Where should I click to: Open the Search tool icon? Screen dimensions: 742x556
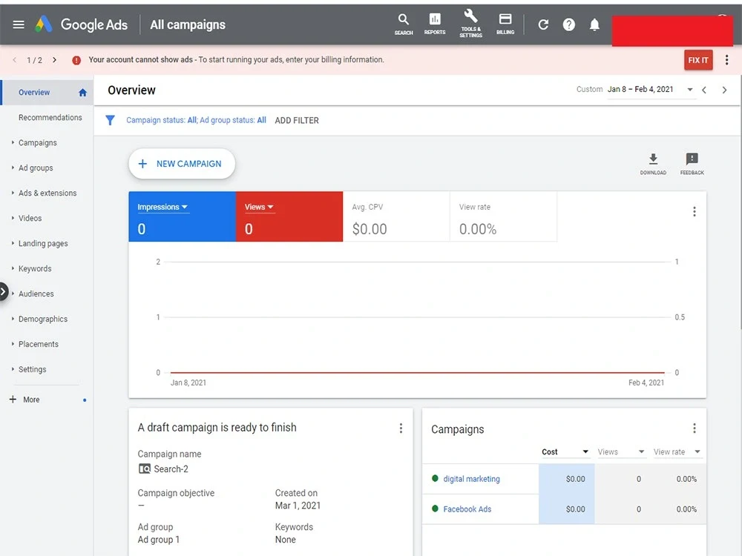pos(403,24)
